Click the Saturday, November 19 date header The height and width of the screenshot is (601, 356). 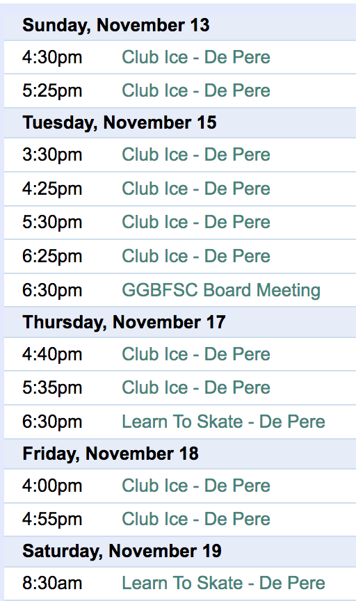coord(180,551)
